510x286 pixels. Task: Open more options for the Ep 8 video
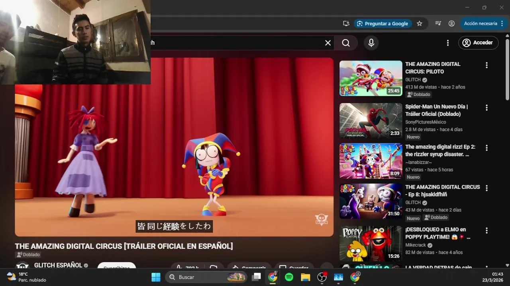pos(486,188)
